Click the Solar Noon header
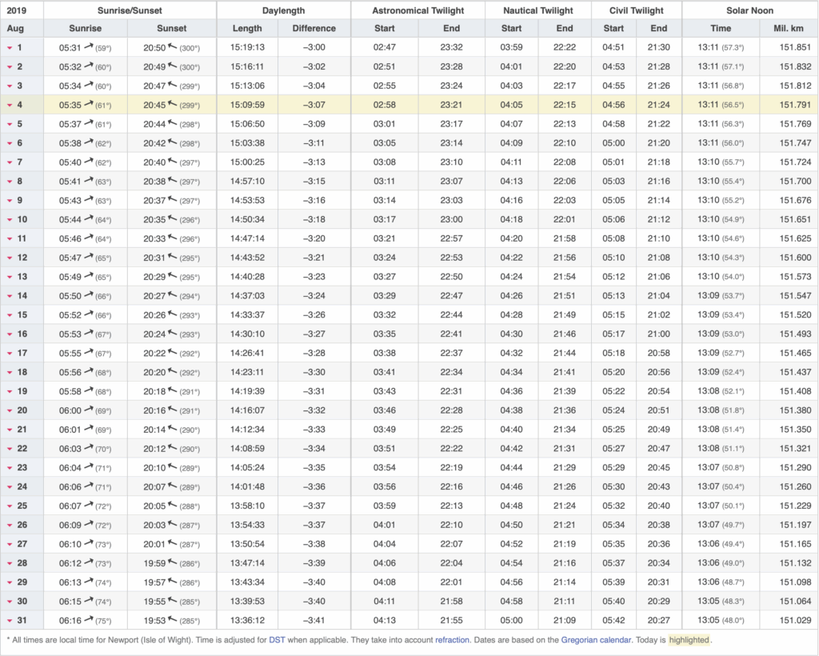 click(x=749, y=10)
